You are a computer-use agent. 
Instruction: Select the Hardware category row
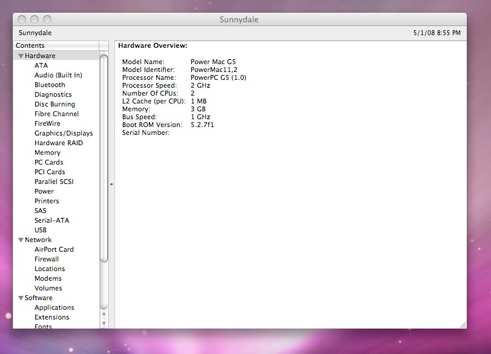56,56
